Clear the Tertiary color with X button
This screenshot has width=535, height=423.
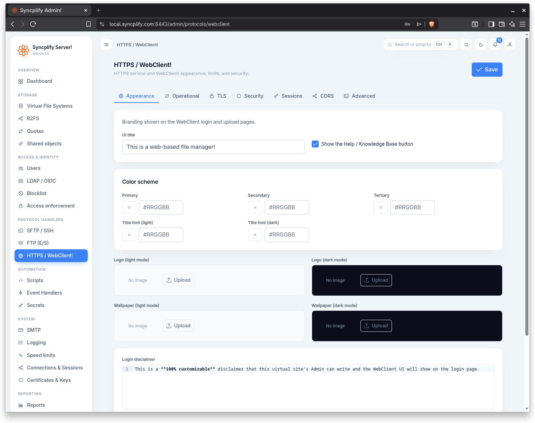coord(381,208)
